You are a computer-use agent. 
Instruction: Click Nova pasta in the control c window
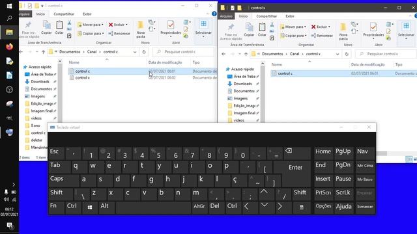141,29
